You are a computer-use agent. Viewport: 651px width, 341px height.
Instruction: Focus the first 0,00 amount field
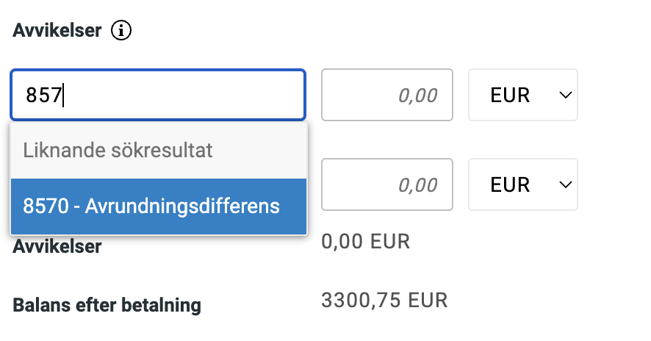coord(386,95)
